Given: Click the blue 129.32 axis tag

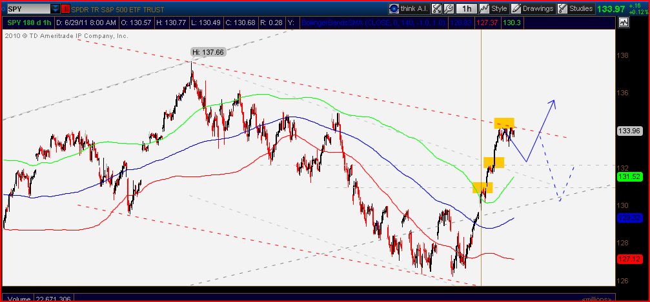Looking at the screenshot, I should (x=629, y=218).
